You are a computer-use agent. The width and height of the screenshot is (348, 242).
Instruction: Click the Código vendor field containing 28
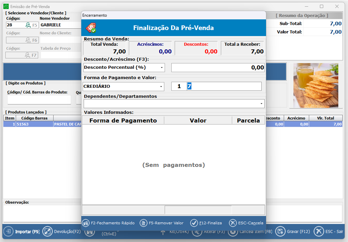pos(15,25)
